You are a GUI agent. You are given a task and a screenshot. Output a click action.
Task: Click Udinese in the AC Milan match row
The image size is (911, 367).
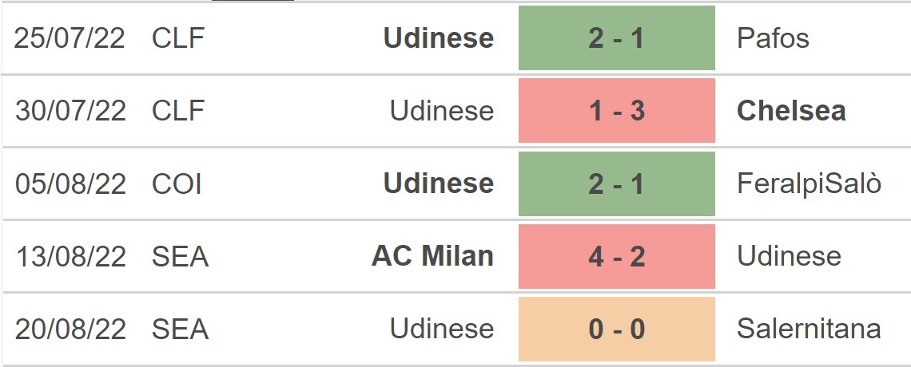point(789,256)
